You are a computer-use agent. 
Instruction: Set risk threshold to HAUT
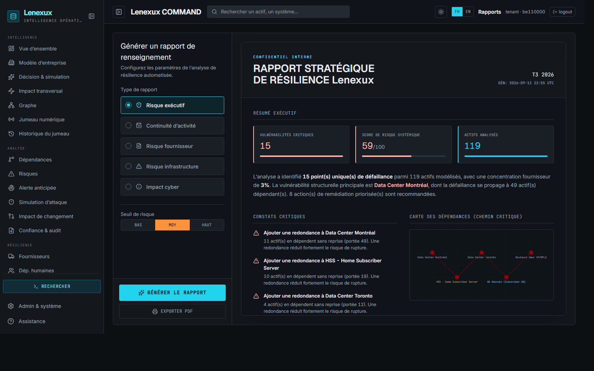[x=207, y=225]
